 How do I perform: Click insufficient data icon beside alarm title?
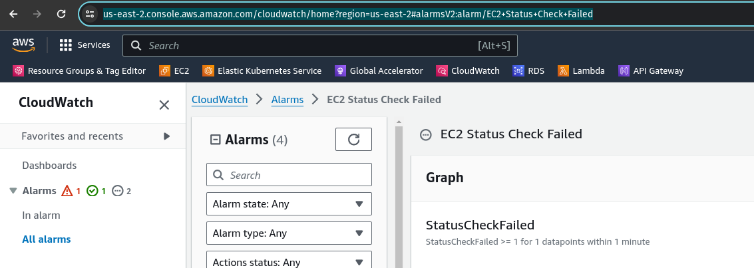(x=425, y=134)
